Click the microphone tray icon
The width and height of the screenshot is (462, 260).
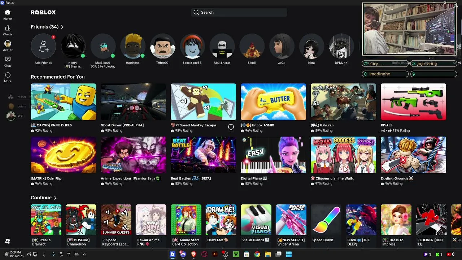pos(53,254)
